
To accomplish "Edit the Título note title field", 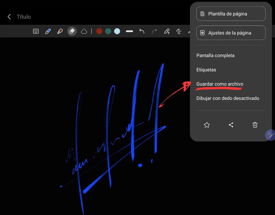I will pos(24,17).
